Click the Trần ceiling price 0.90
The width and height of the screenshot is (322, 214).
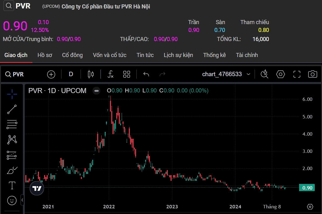pyautogui.click(x=194, y=30)
